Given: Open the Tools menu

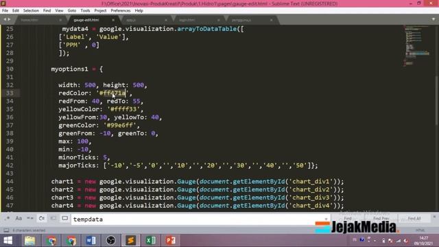Looking at the screenshot, I should click(85, 11).
